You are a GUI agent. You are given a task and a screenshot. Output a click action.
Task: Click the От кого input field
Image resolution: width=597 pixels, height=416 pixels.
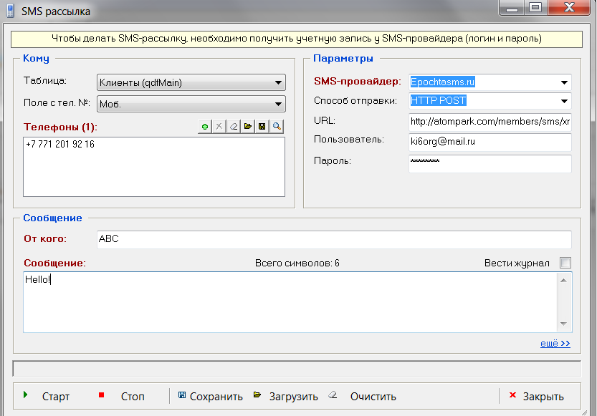tap(333, 239)
